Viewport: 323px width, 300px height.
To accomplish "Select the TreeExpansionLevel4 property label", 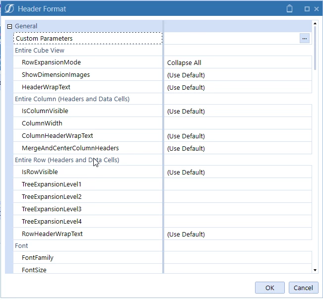I will (x=52, y=221).
